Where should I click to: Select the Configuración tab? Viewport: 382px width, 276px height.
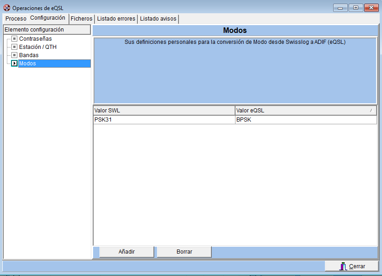click(47, 18)
